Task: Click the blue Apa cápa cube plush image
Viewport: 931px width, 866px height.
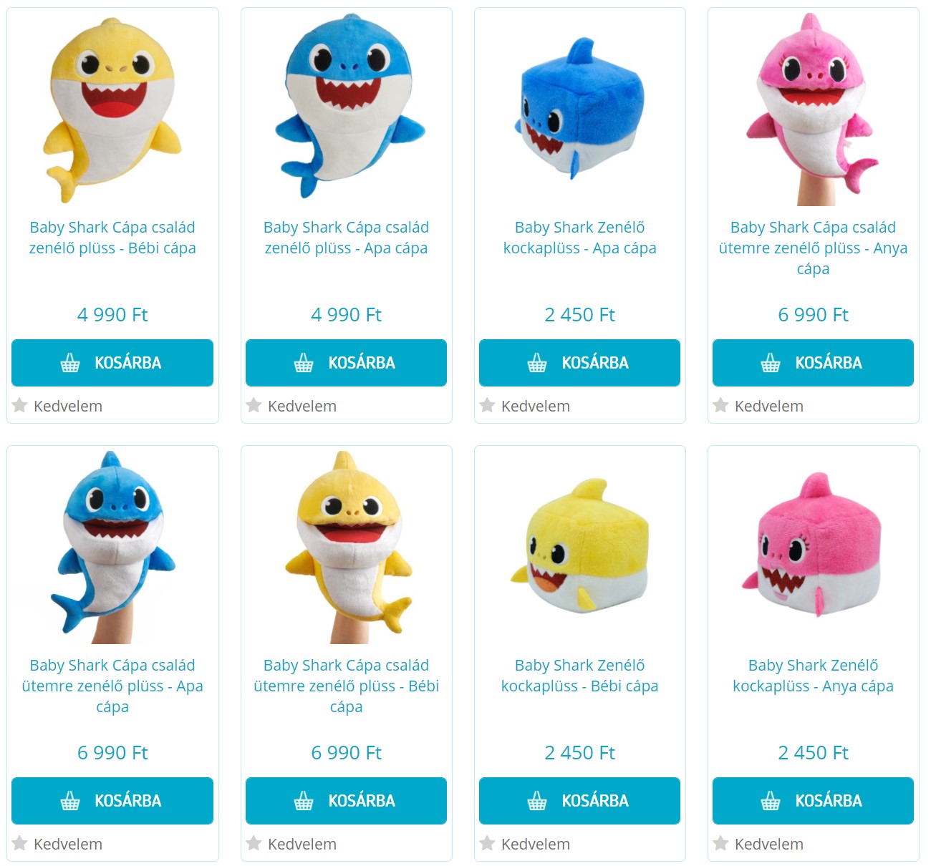Action: [579, 107]
